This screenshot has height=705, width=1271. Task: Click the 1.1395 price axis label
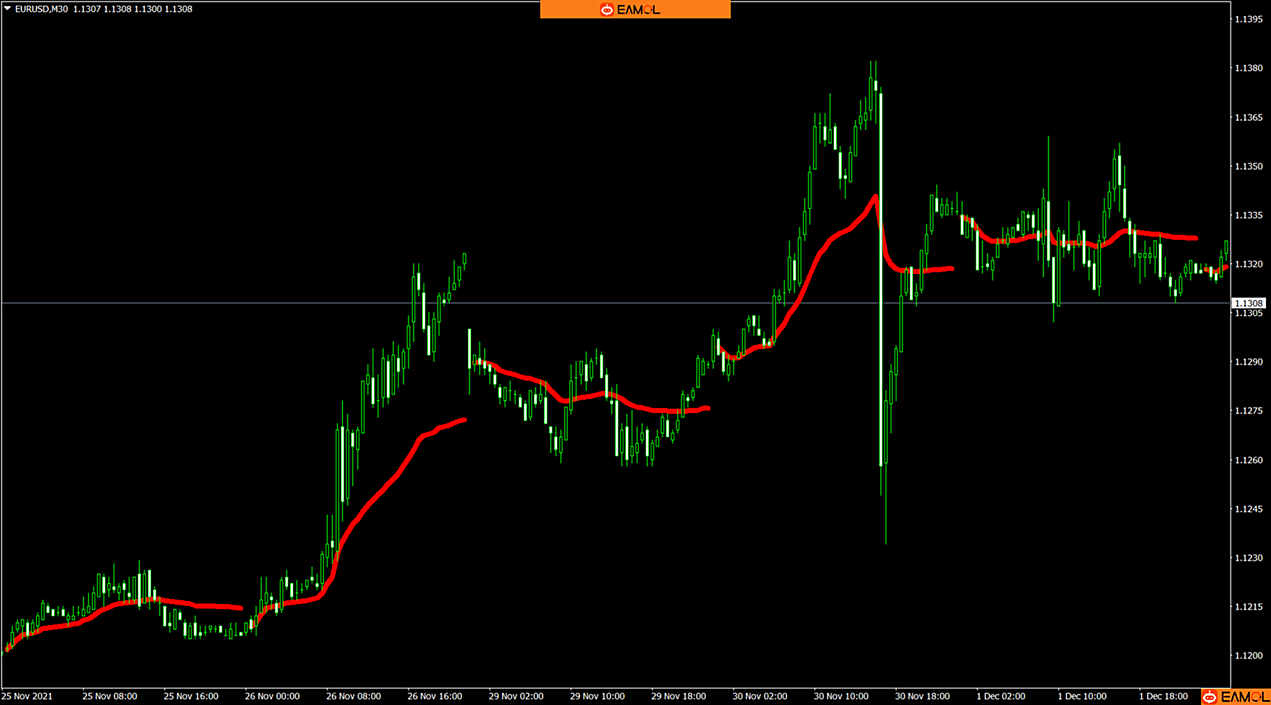(x=1248, y=19)
